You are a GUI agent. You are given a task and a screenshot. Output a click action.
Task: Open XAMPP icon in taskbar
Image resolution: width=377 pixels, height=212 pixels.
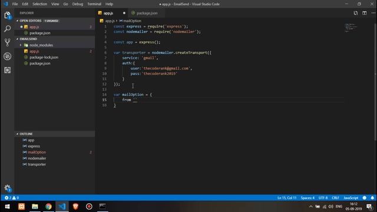(21, 207)
